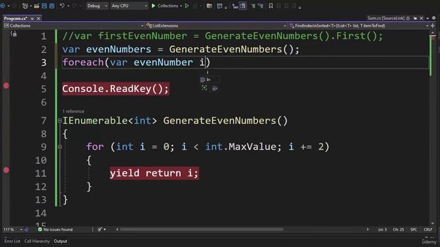Open the Output tab
The width and height of the screenshot is (440, 247).
60,241
